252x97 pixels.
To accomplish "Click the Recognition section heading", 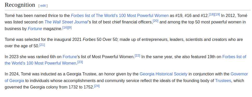I will pos(20,5).
